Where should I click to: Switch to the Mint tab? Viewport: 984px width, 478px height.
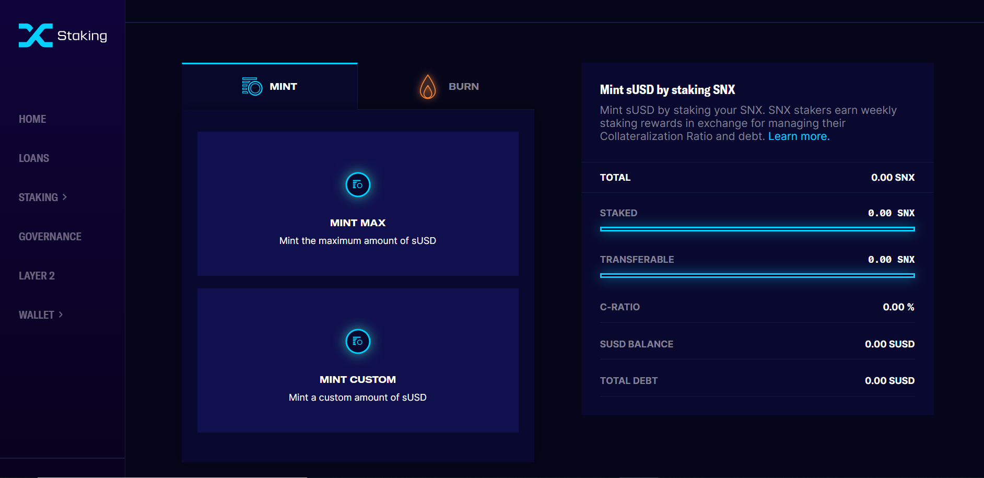tap(270, 86)
